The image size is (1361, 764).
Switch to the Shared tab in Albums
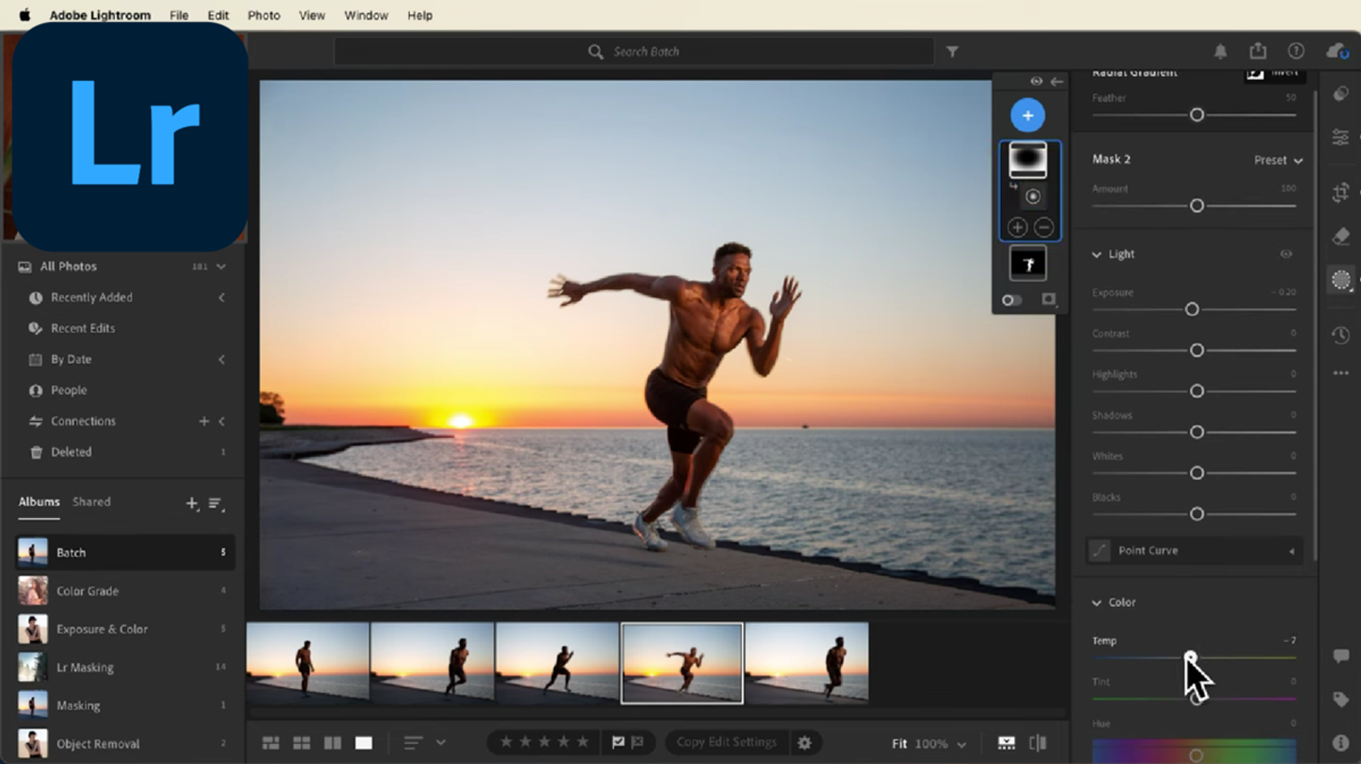91,502
